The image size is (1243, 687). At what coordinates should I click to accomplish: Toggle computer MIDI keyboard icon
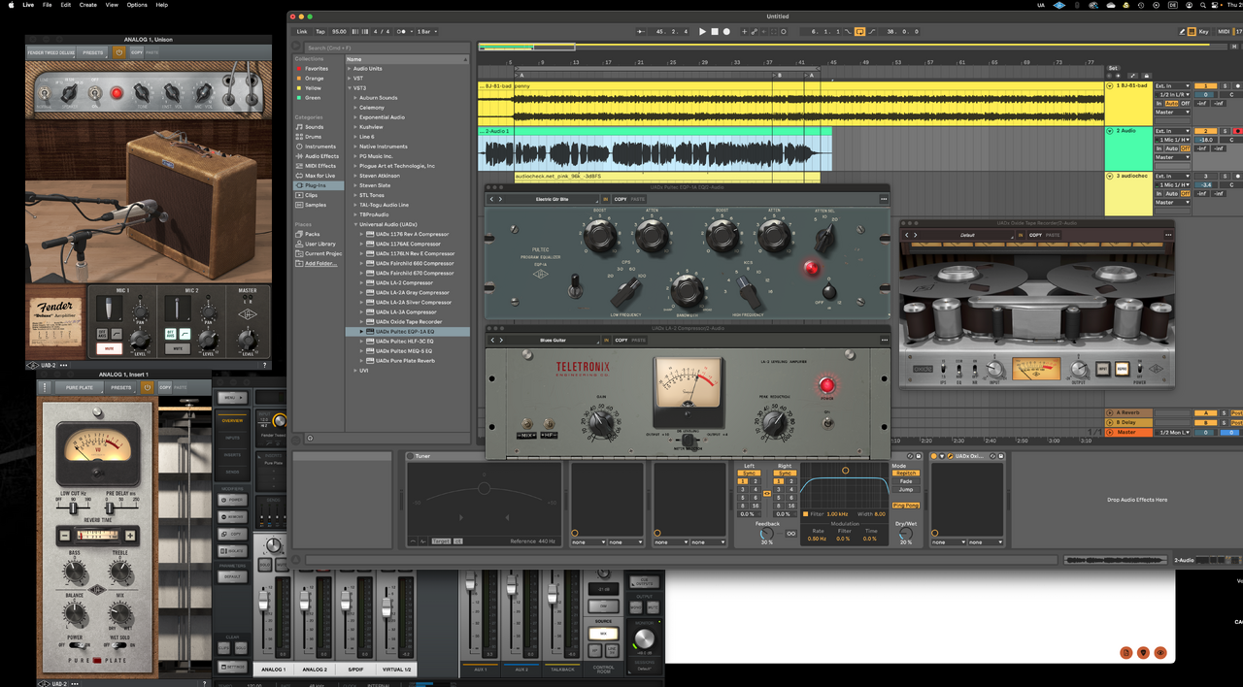click(x=1193, y=31)
